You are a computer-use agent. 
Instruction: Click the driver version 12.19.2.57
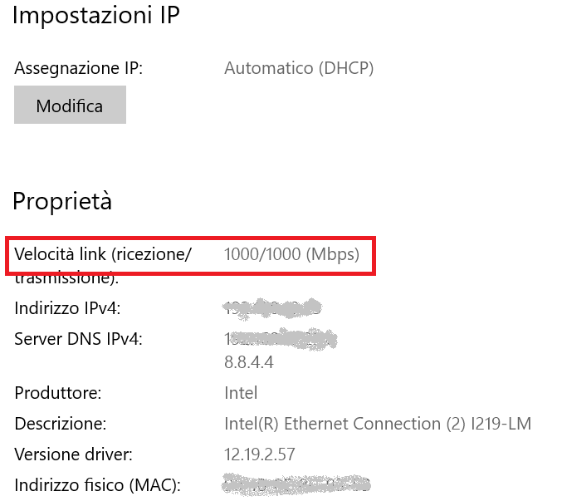(x=260, y=454)
